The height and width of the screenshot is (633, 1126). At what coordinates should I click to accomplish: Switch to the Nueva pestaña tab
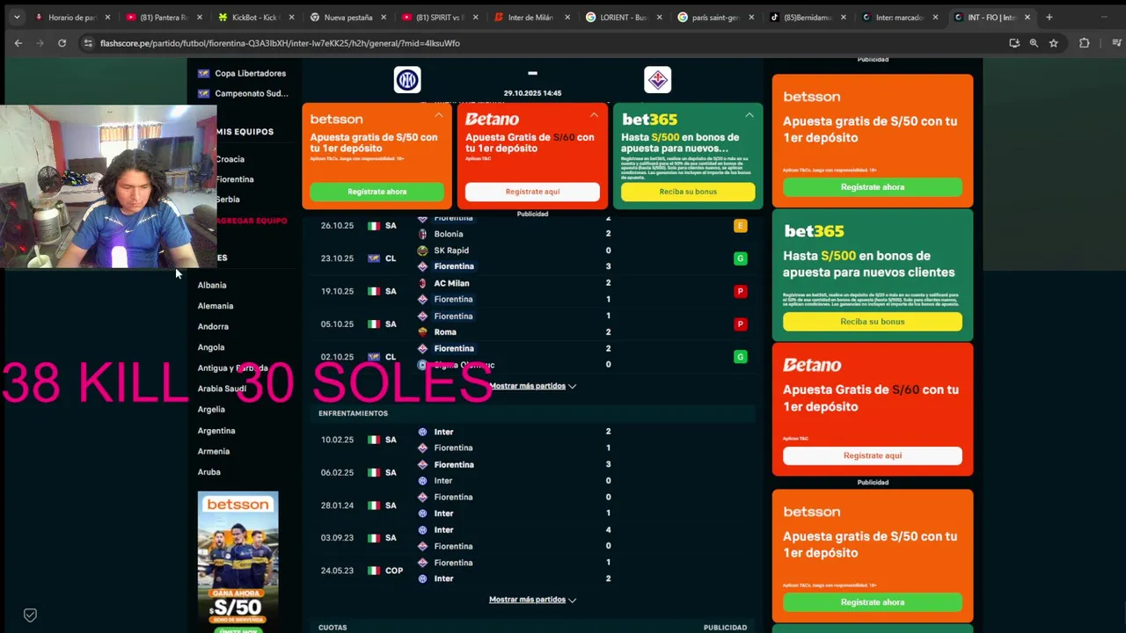coord(347,17)
